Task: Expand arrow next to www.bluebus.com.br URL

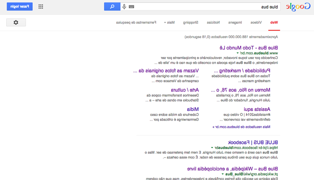Action: [x=238, y=53]
